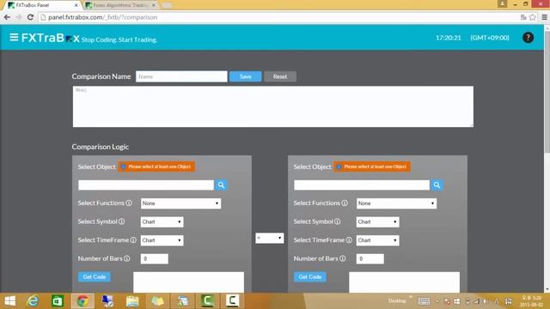Click the right code output text box
This screenshot has width=550, height=309.
click(x=404, y=282)
